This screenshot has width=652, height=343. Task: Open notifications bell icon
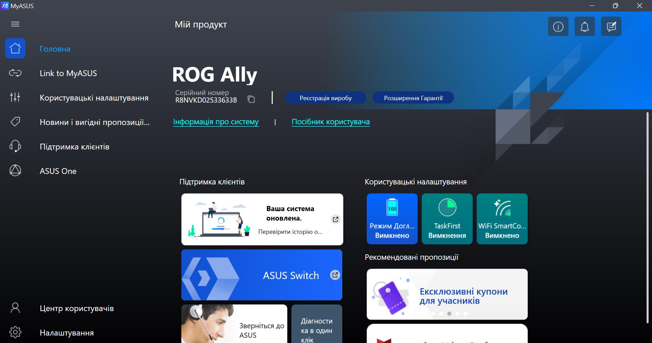point(584,26)
